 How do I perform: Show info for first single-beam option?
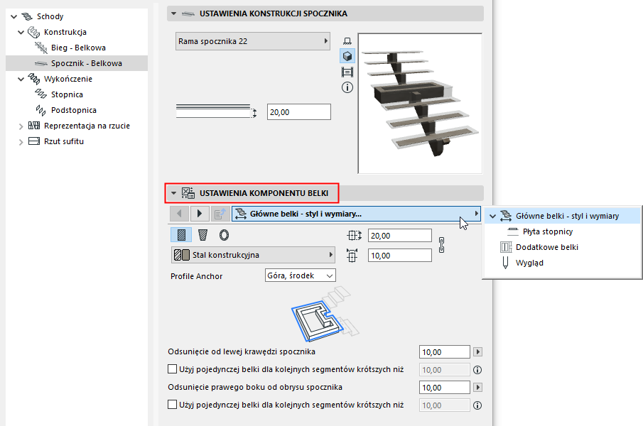(477, 370)
